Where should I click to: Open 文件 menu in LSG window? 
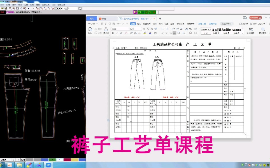point(2,5)
